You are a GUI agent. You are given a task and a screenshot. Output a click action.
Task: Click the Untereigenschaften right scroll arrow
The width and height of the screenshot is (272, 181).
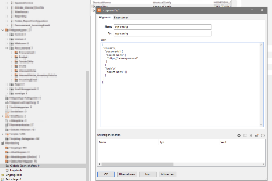(263, 164)
